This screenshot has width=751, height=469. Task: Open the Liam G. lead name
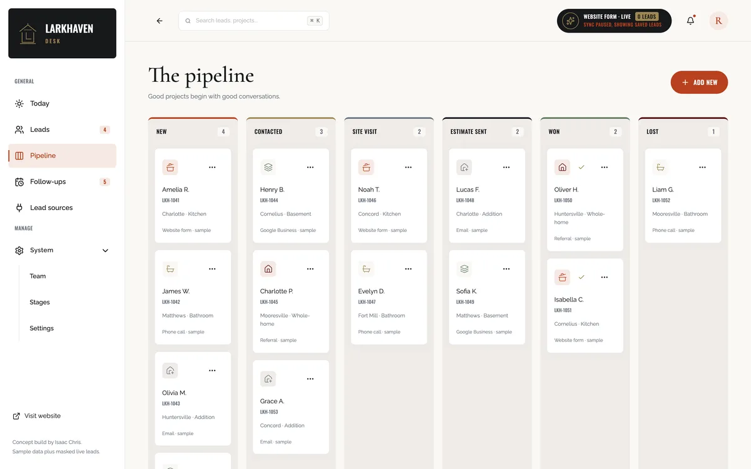tap(663, 189)
